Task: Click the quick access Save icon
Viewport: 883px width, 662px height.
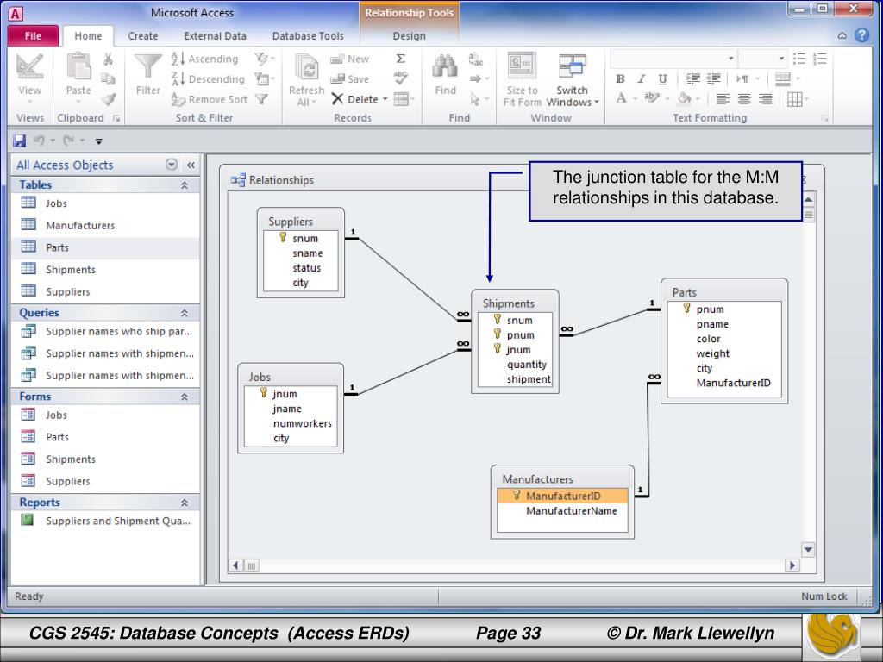Action: pos(19,141)
